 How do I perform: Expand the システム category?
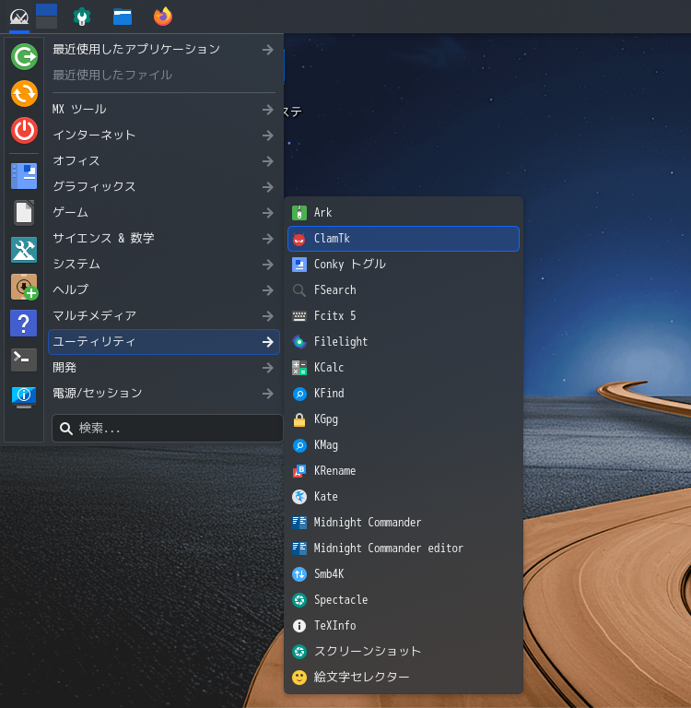(x=163, y=264)
